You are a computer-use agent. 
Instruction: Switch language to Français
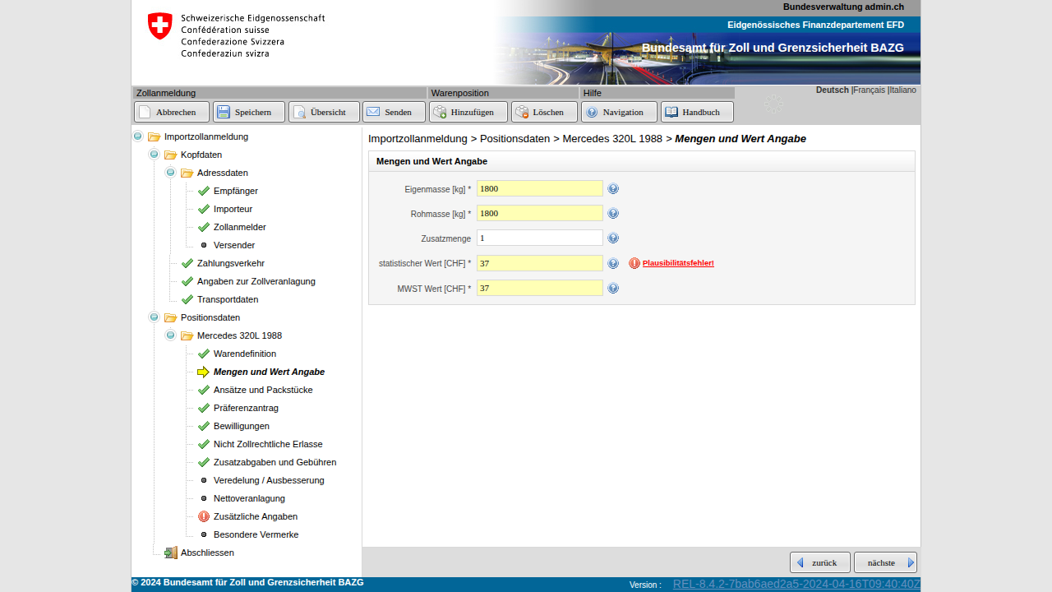[x=869, y=90]
